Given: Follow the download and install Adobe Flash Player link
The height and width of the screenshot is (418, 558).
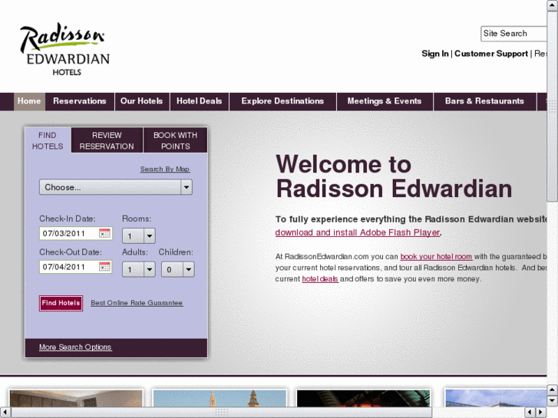Looking at the screenshot, I should 358,232.
